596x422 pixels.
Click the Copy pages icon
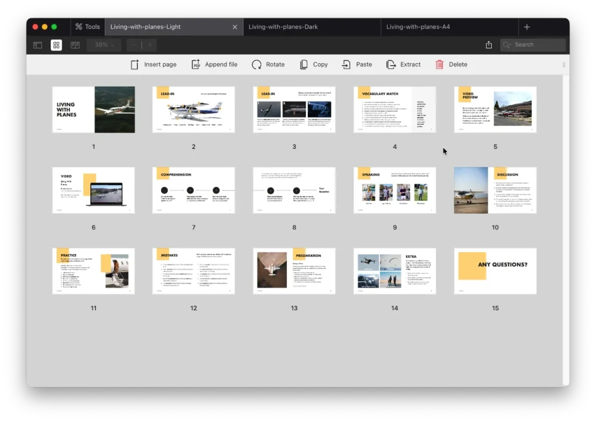pos(304,65)
